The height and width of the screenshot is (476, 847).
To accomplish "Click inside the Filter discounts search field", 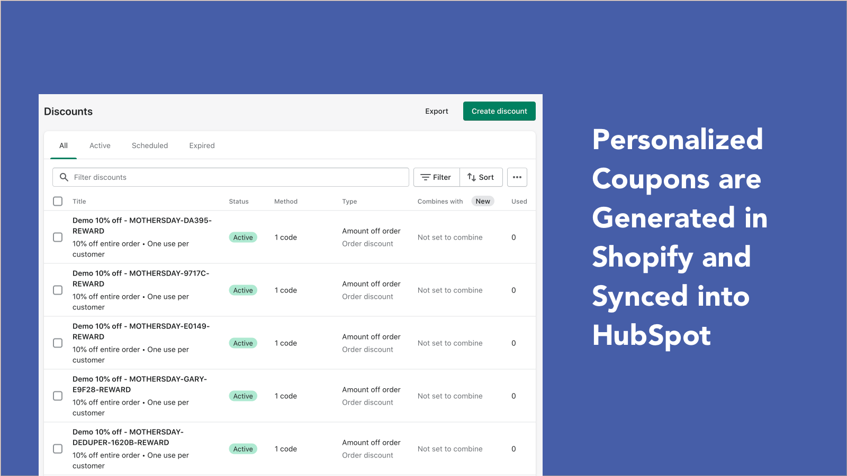I will click(x=212, y=177).
